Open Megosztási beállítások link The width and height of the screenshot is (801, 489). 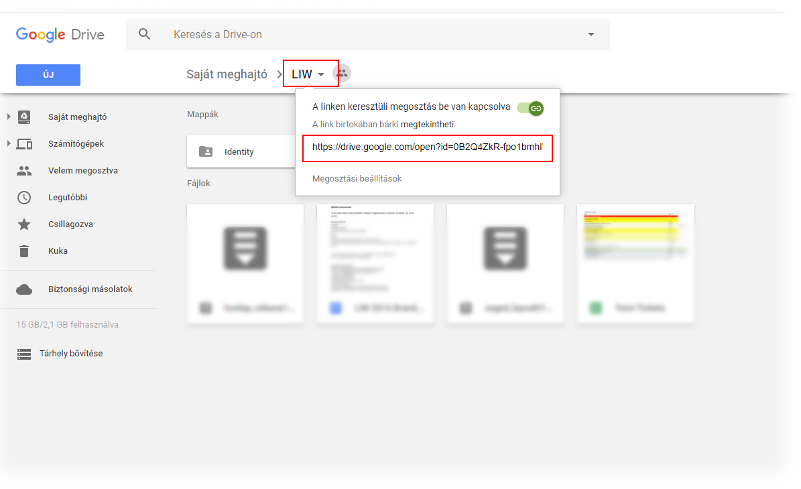click(357, 178)
